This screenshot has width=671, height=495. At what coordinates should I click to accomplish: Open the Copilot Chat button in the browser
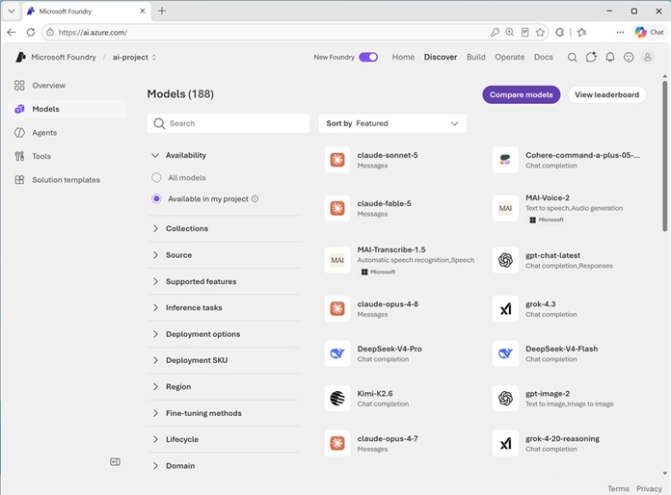[x=649, y=32]
